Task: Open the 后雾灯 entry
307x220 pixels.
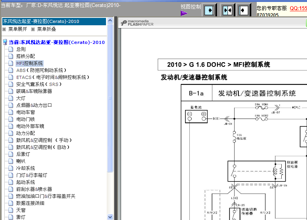Action: (23, 154)
